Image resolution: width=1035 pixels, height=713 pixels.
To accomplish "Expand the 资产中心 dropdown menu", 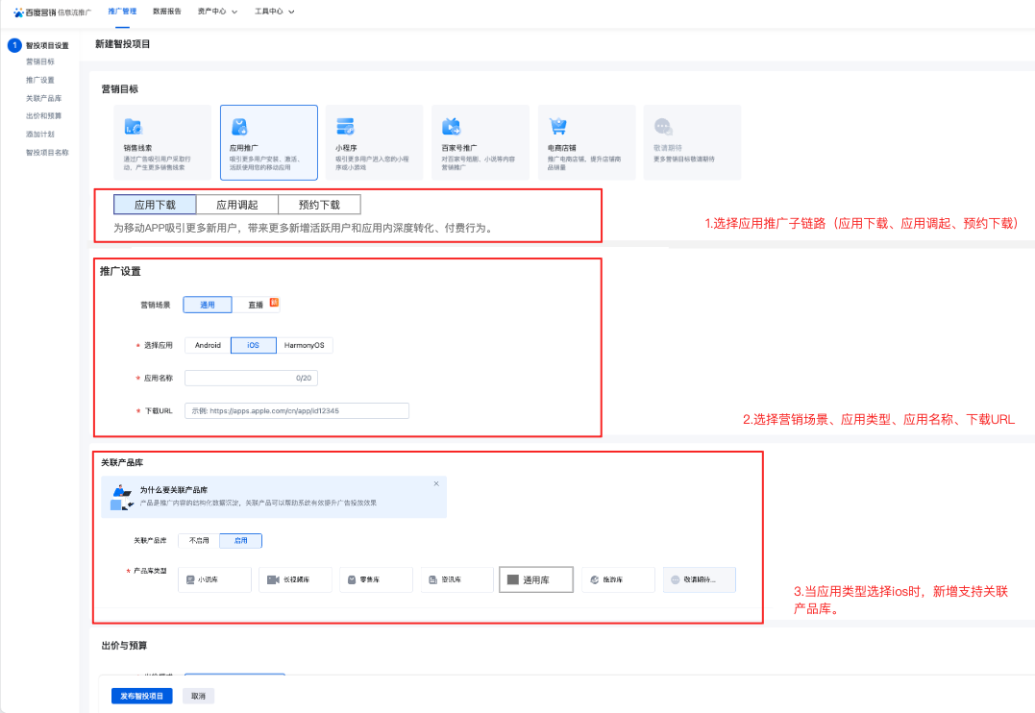I will (x=217, y=11).
